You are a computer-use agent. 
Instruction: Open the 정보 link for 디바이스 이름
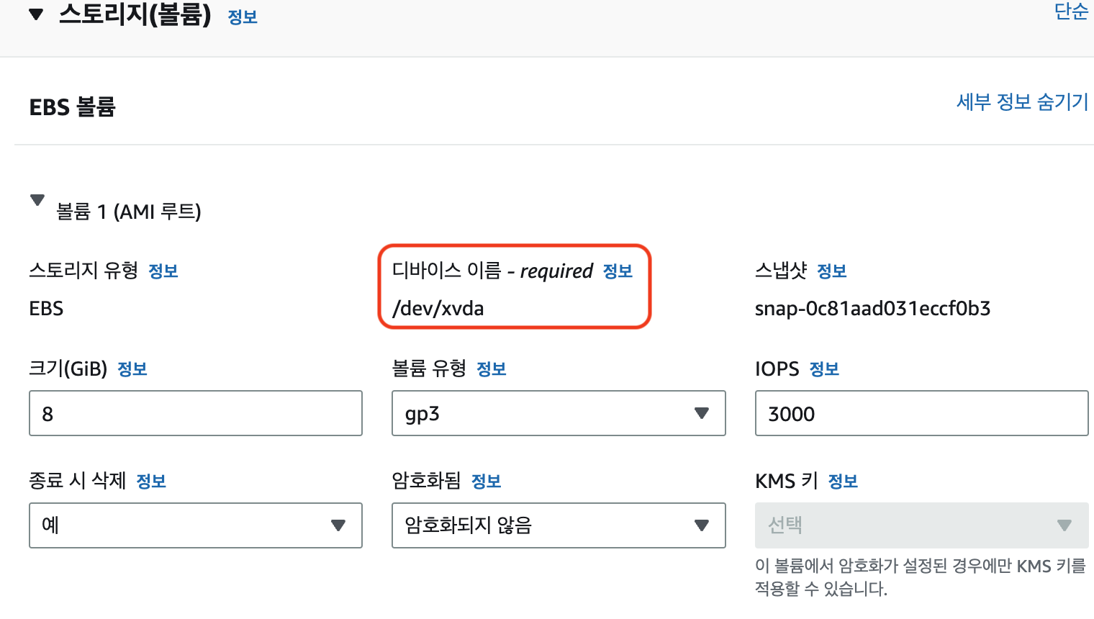coord(618,271)
